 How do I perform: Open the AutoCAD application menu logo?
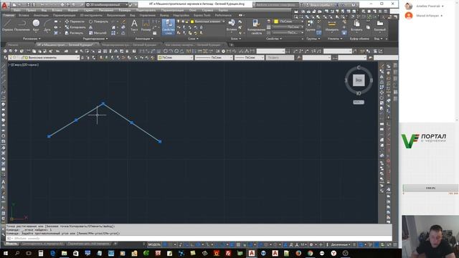(4, 5)
